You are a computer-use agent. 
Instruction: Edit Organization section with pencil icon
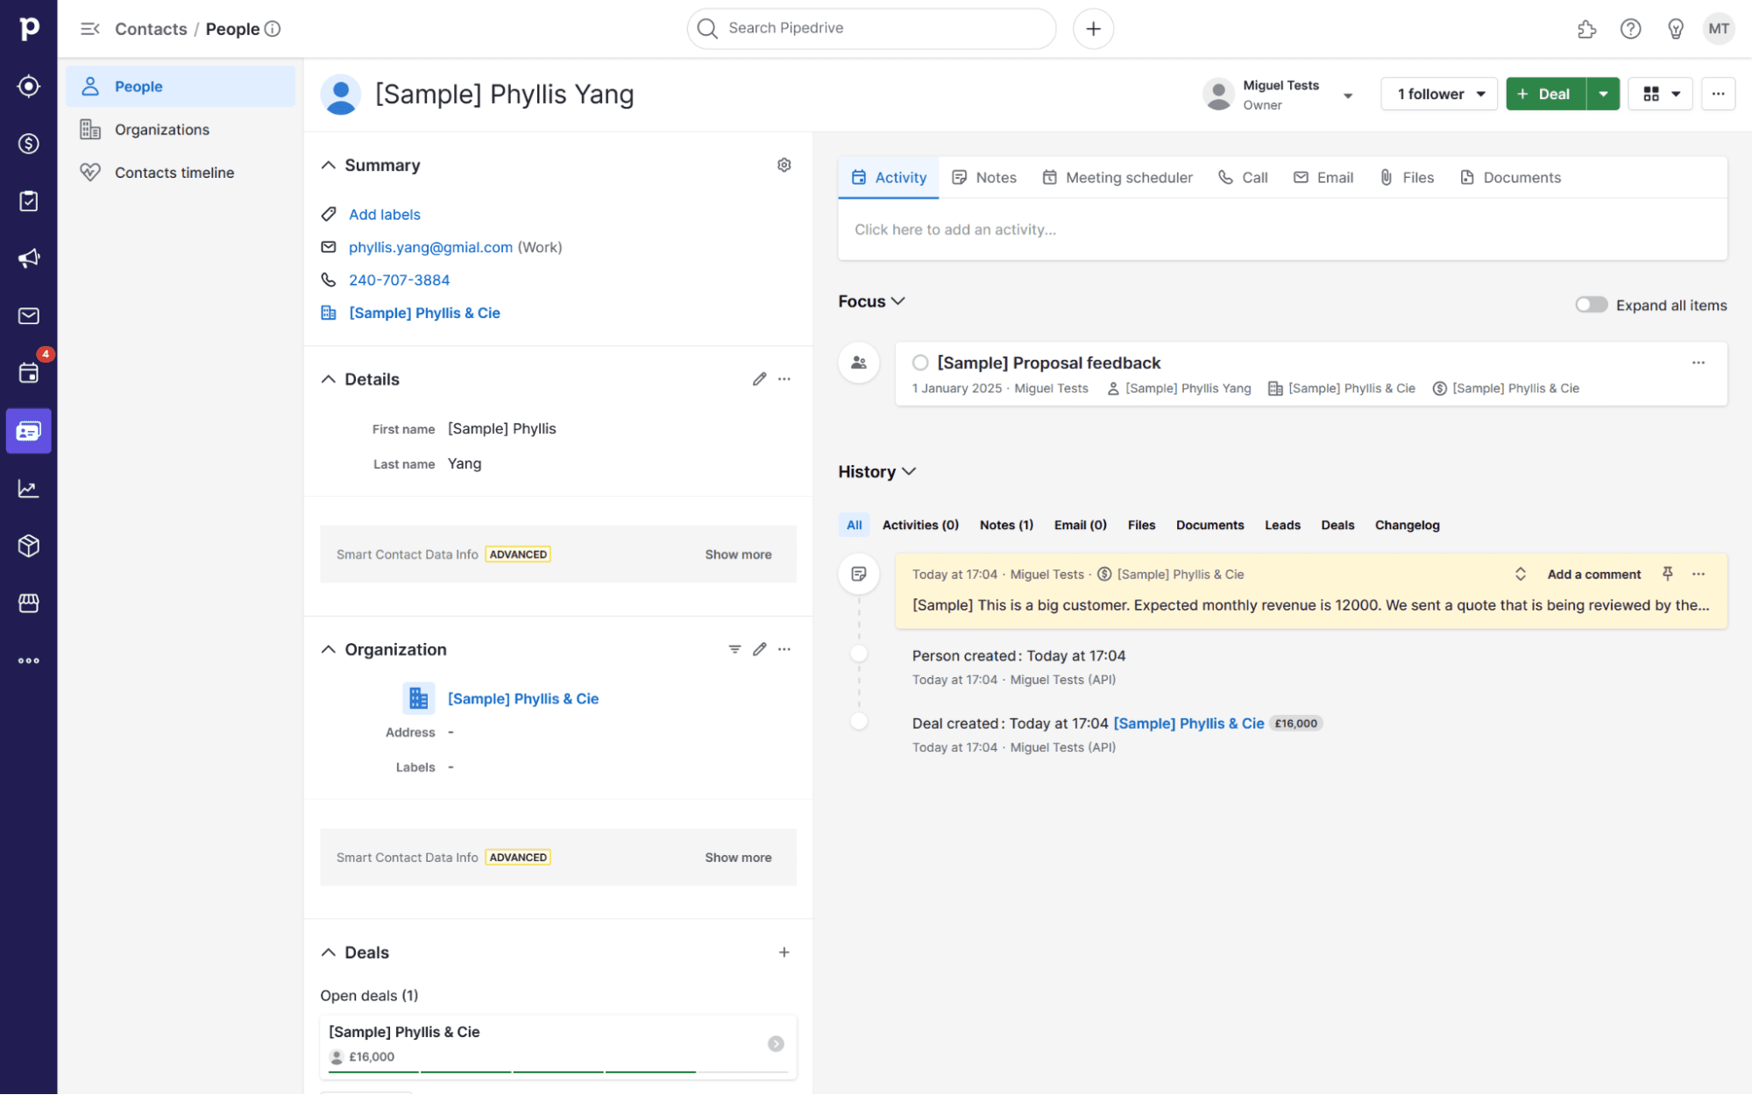pos(759,649)
